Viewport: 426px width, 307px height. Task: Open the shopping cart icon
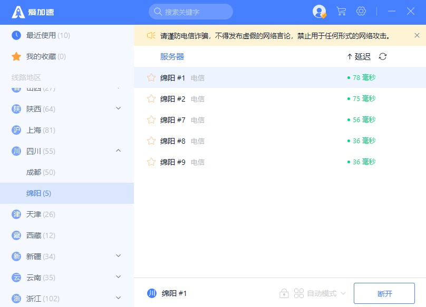[341, 12]
